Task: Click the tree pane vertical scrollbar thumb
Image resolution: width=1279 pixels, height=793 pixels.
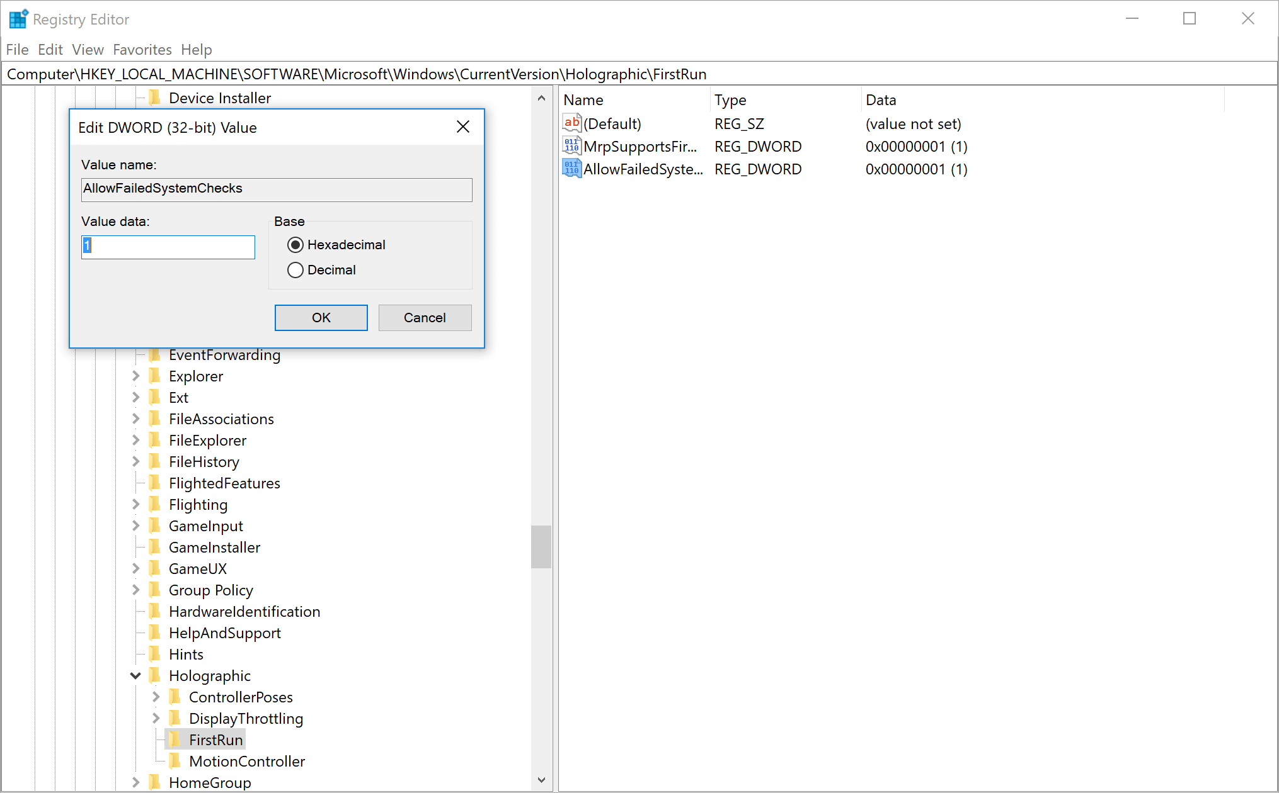Action: coord(541,546)
